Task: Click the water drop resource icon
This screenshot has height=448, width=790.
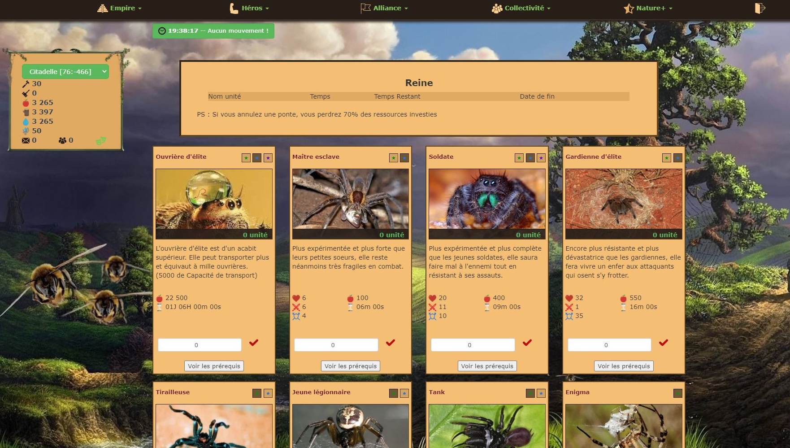Action: point(26,122)
